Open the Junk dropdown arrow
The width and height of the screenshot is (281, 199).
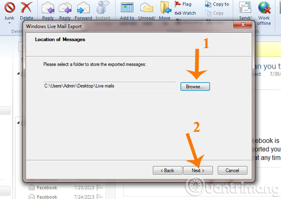(10, 23)
